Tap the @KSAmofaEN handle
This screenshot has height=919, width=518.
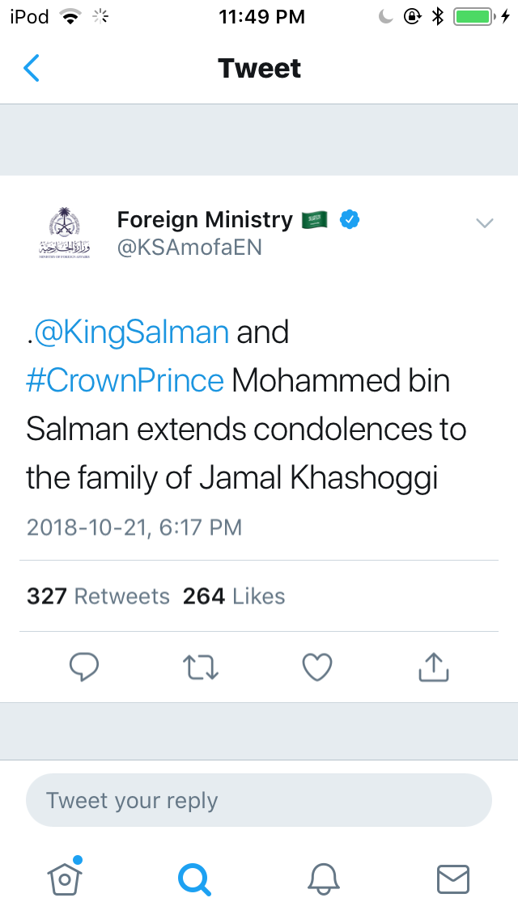click(x=189, y=248)
